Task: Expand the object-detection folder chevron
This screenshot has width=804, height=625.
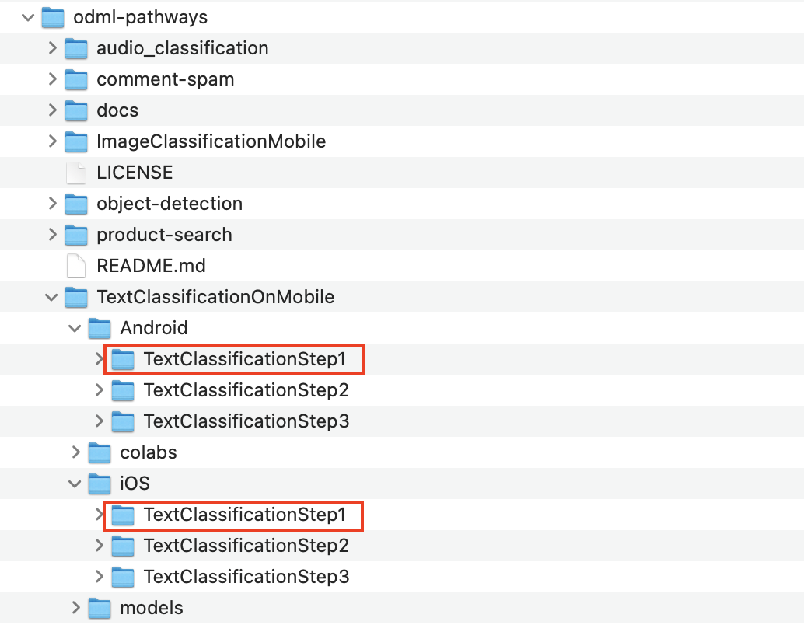Action: point(52,204)
